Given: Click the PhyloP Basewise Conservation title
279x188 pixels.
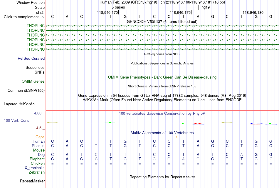Looking at the screenshot, I should click(162, 114).
